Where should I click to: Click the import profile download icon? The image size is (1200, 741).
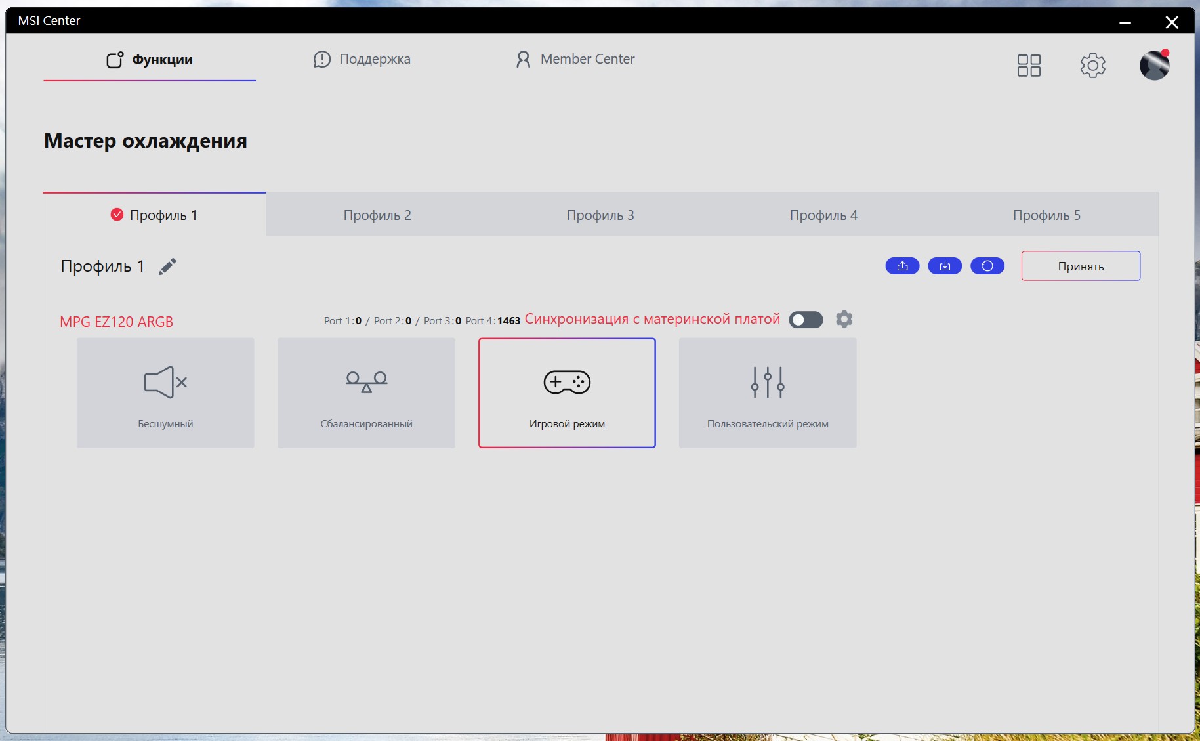tap(945, 266)
